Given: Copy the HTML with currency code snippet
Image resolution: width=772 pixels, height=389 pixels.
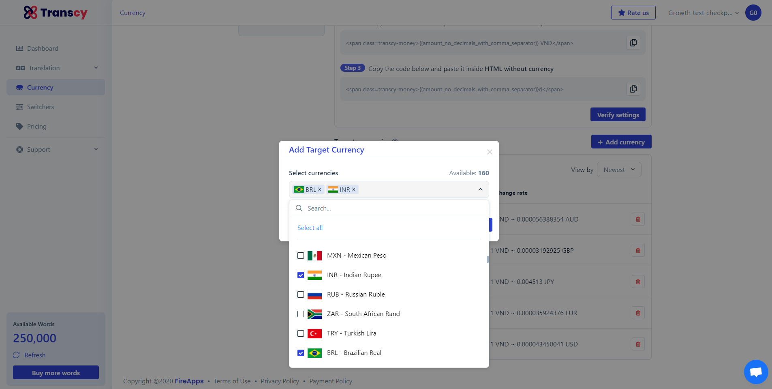Looking at the screenshot, I should point(633,43).
